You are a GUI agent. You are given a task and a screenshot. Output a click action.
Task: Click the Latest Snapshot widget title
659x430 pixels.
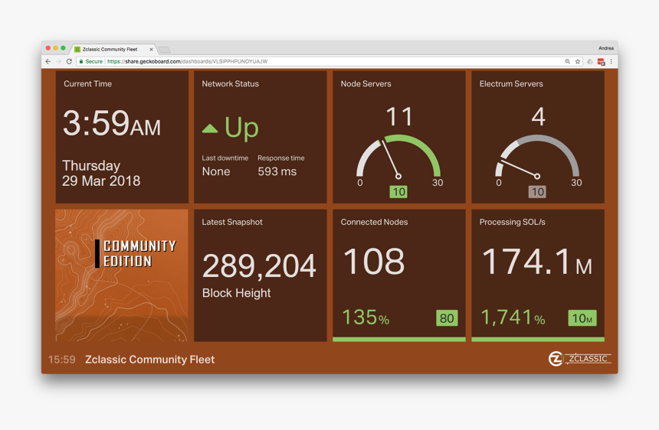pos(232,222)
